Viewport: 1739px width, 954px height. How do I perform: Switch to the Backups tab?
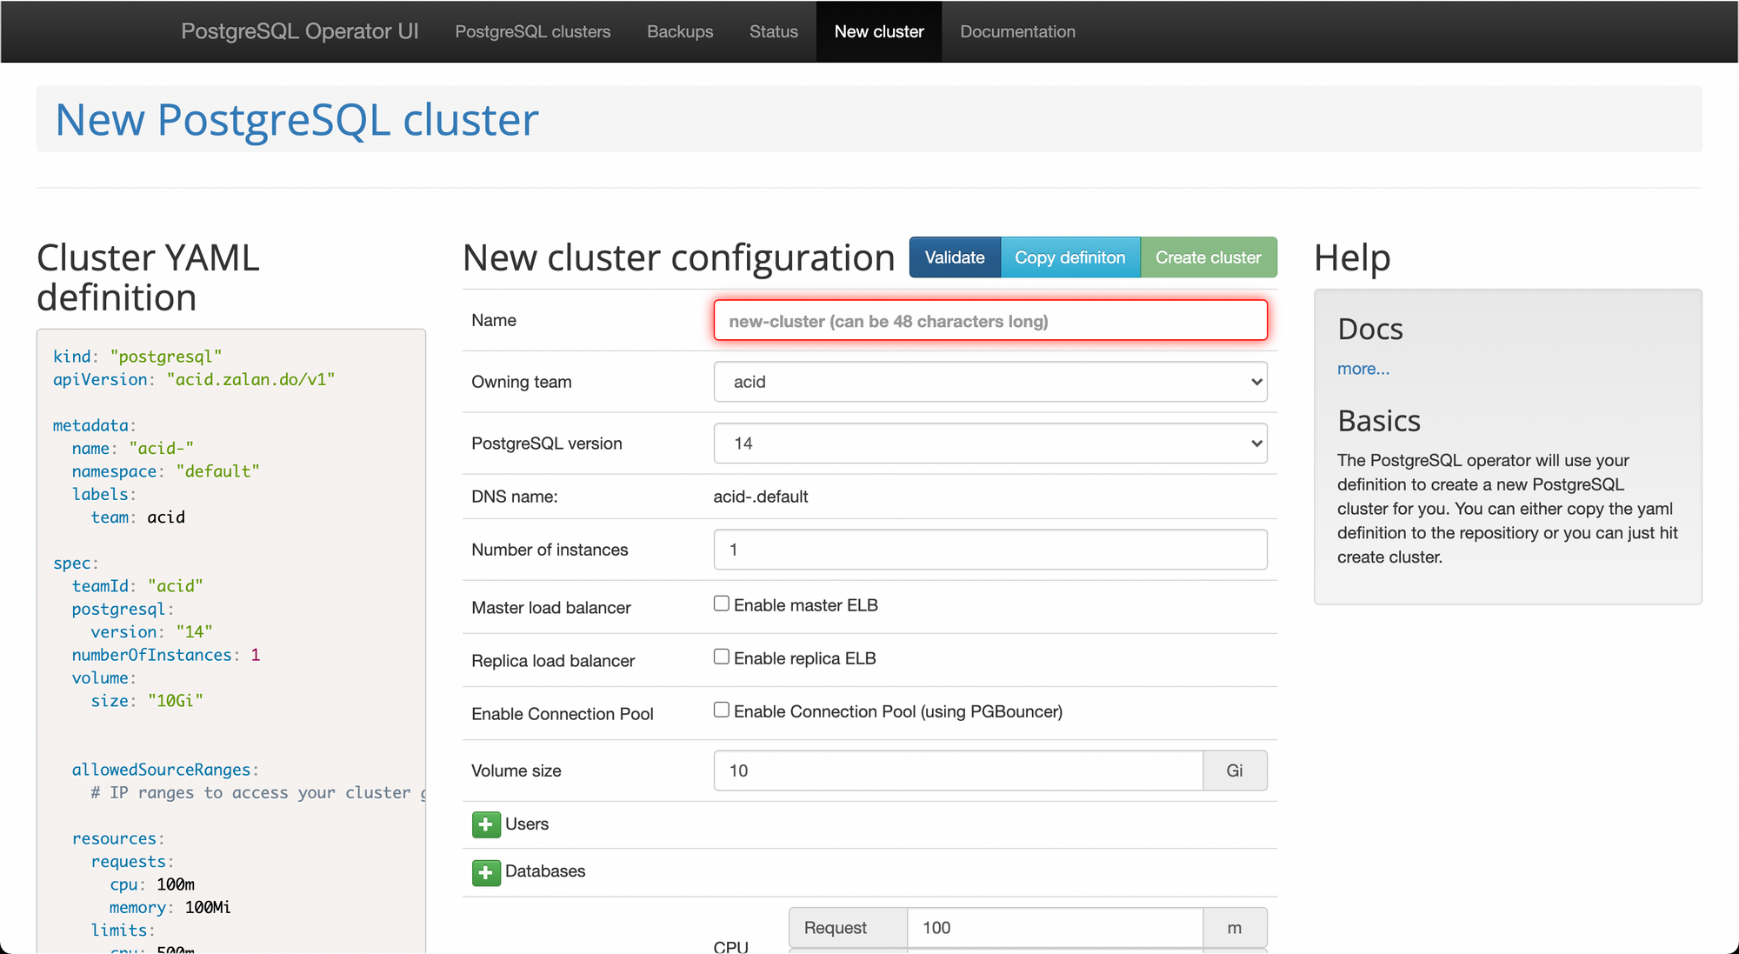(680, 31)
